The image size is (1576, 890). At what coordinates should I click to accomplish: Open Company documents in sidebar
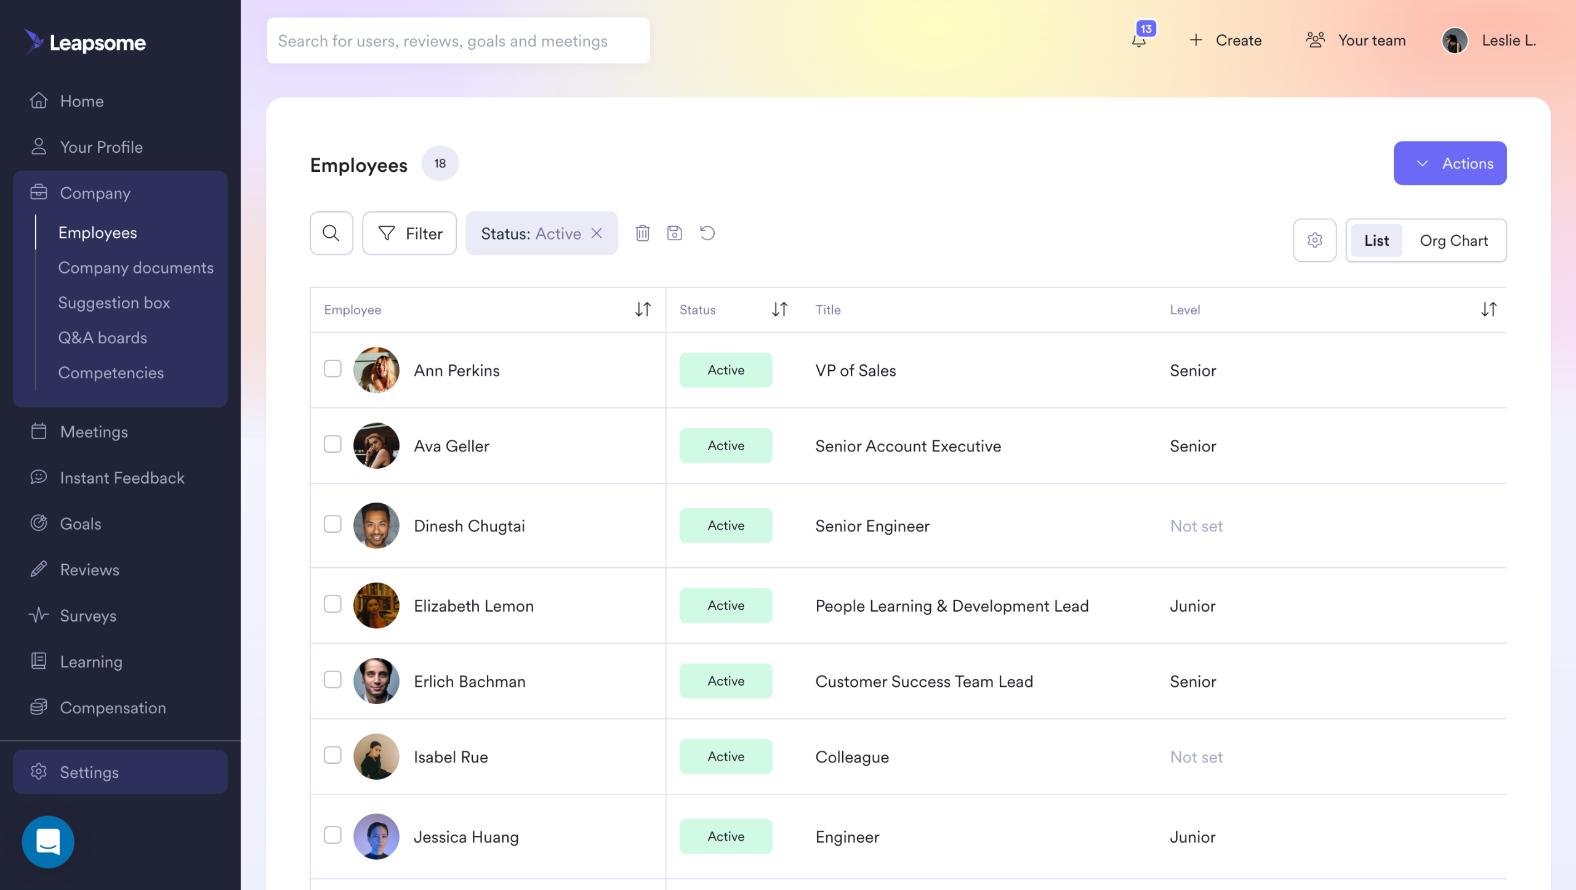tap(135, 268)
